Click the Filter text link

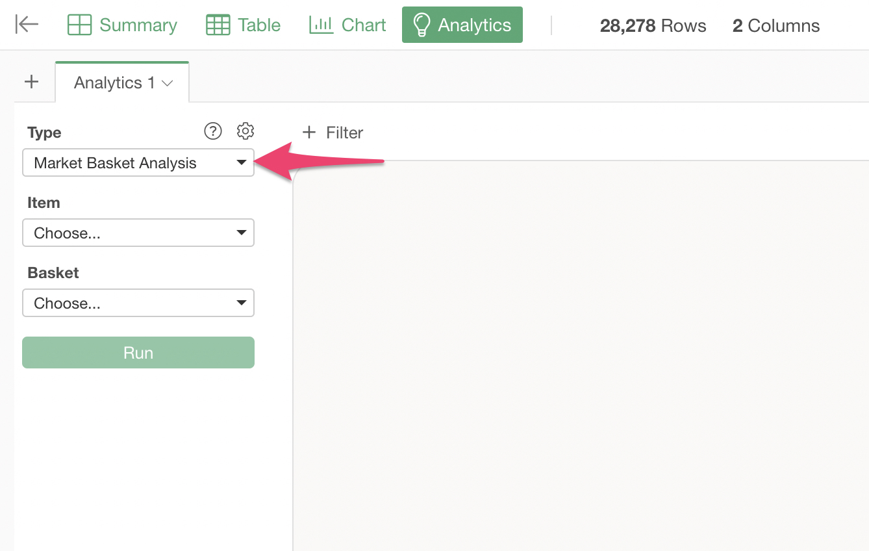pyautogui.click(x=344, y=133)
